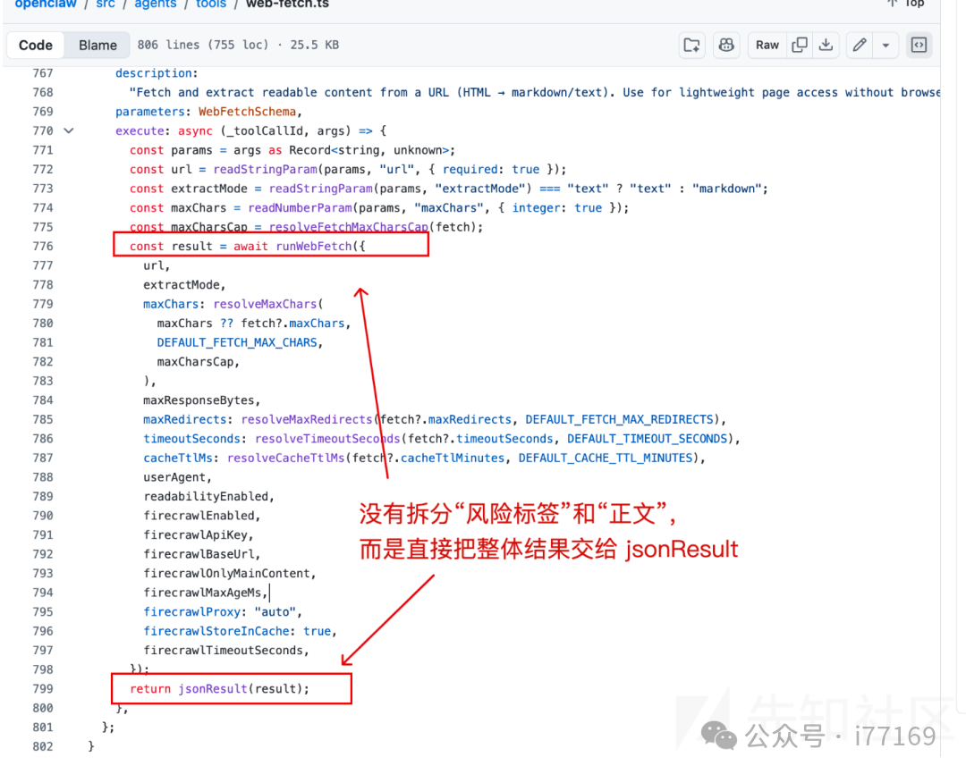The image size is (966, 774).
Task: Open the agents folder breadcrumb link
Action: (155, 4)
